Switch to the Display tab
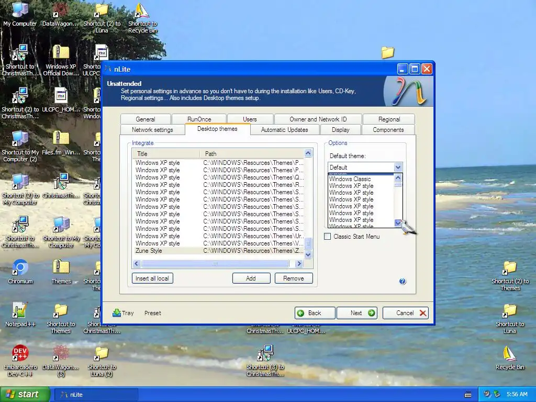 tap(341, 130)
